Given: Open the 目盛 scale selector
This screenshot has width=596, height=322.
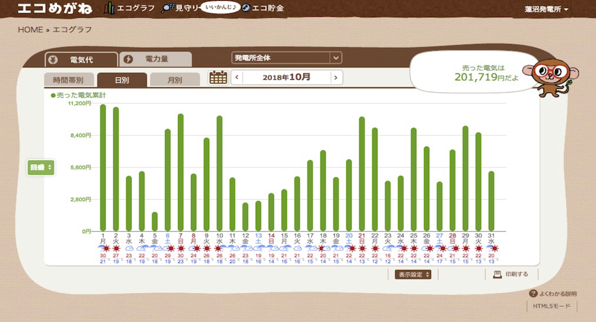Looking at the screenshot, I should tap(41, 168).
